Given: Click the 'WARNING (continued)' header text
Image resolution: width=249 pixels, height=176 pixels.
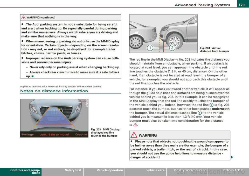Looking at the screenshot, I should 41,18.
